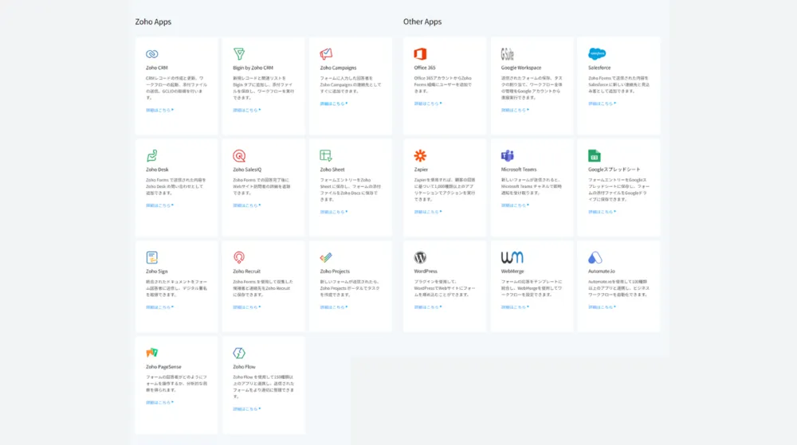Image resolution: width=797 pixels, height=445 pixels.
Task: Click the Zoho Campaigns megaphone icon
Action: pos(326,54)
